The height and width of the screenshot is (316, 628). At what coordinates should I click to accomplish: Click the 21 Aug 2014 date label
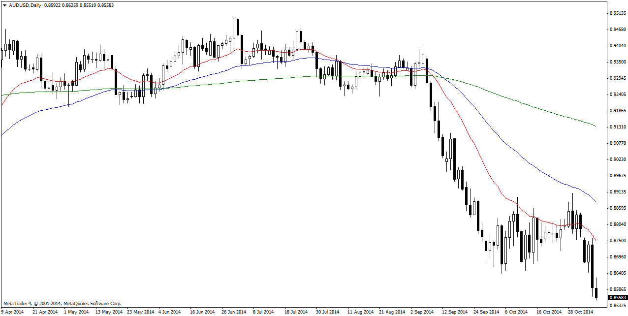tap(392, 312)
